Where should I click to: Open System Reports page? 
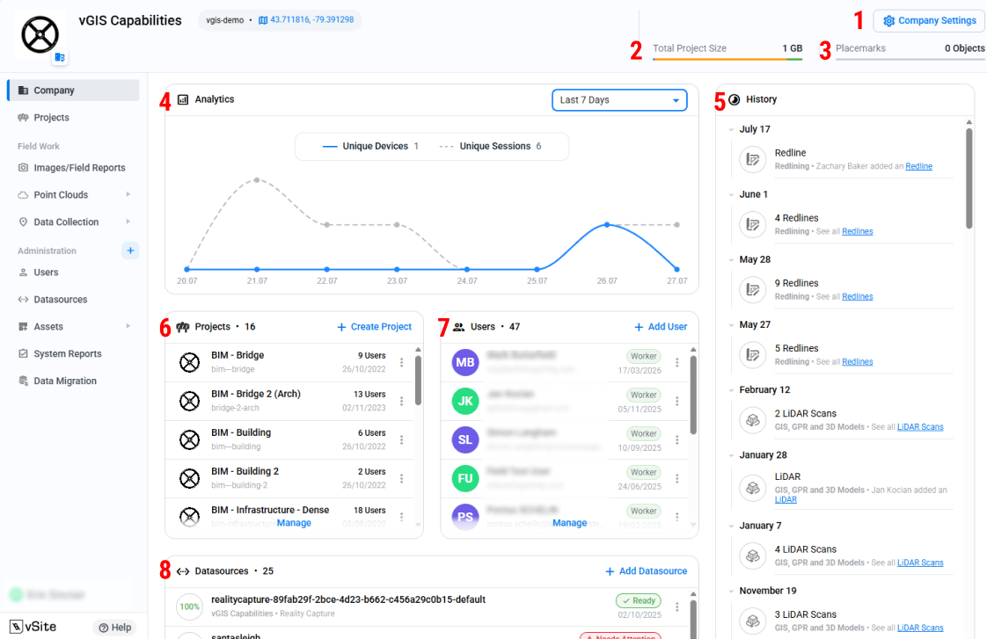pyautogui.click(x=68, y=353)
